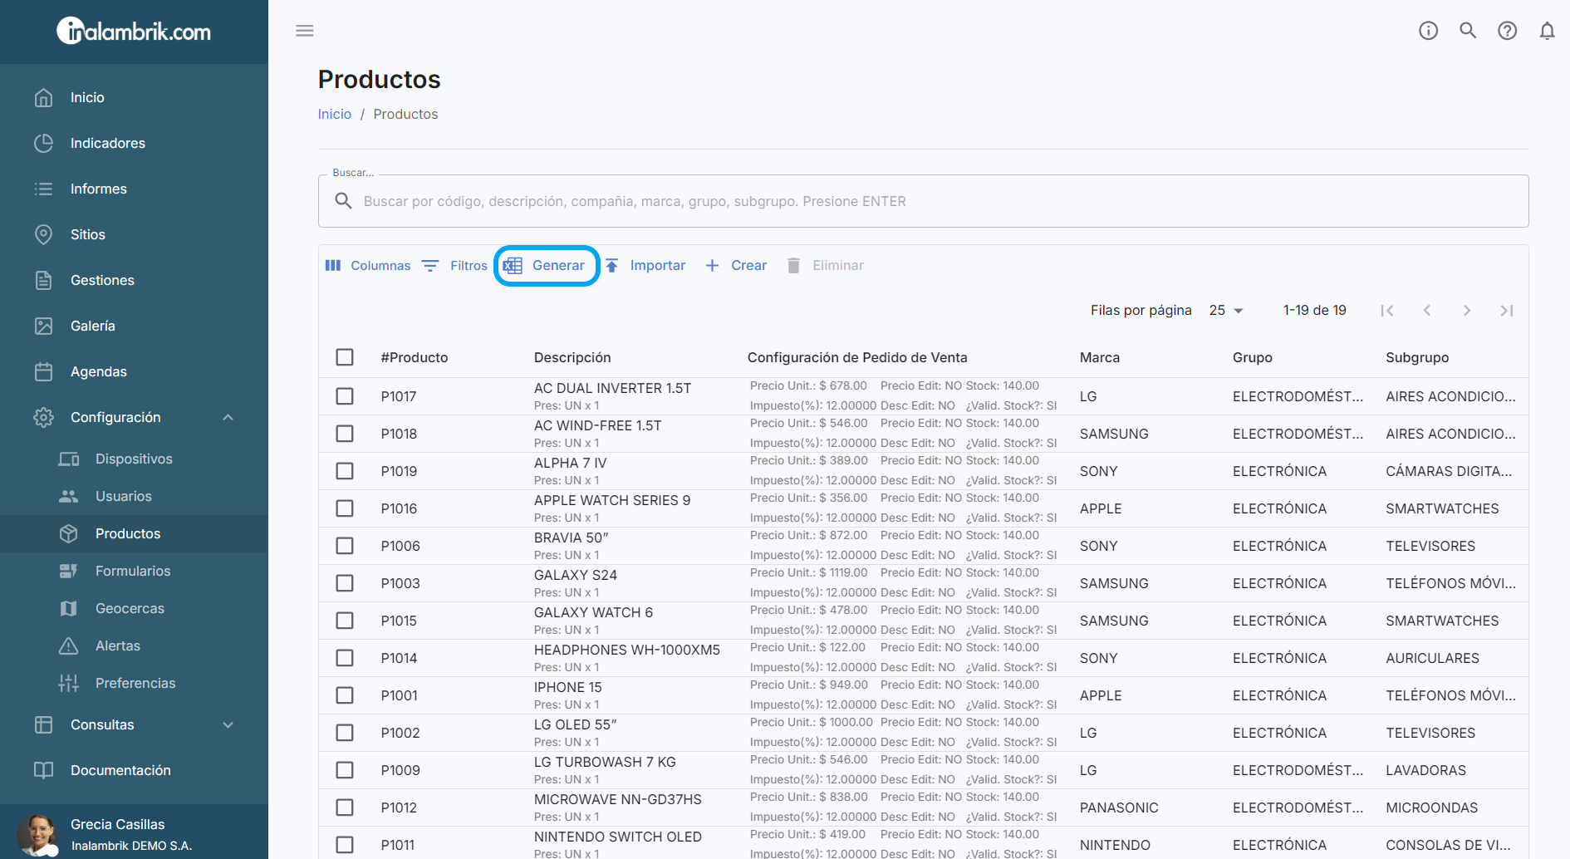
Task: Click product row LG OLED 55″
Action: coord(923,733)
